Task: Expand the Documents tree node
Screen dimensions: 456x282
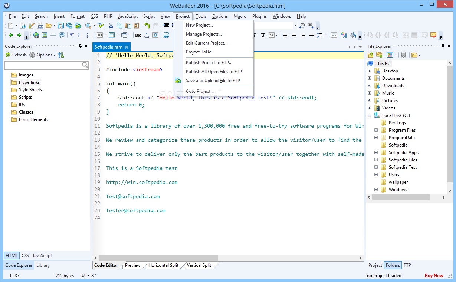Action: tap(369, 78)
